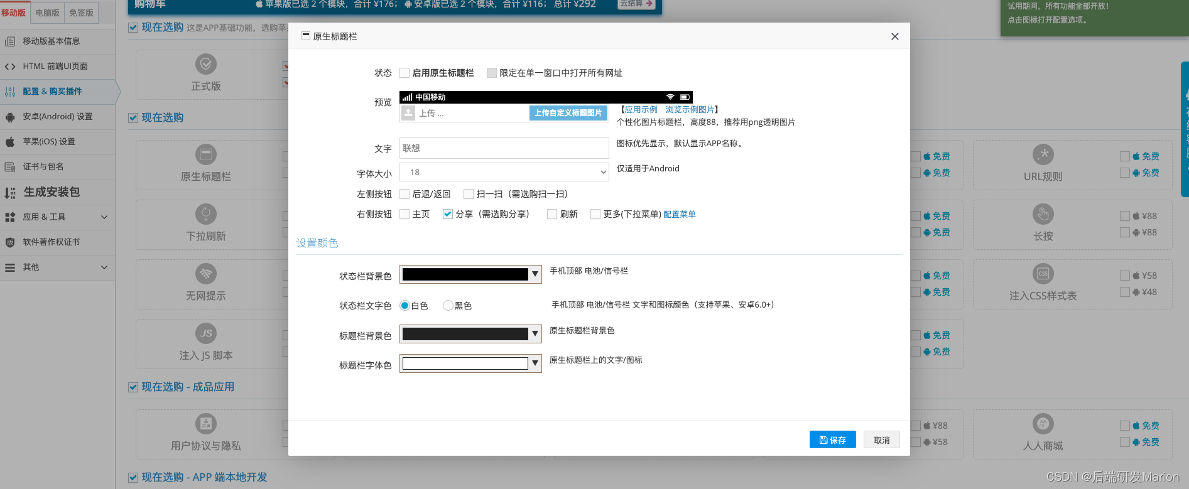This screenshot has height=489, width=1189.
Task: Click the 其他 hamburger icon
Action: pos(10,267)
